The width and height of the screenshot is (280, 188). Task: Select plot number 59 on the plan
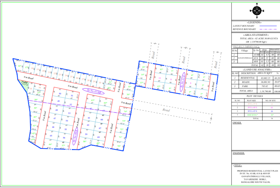pos(86,134)
